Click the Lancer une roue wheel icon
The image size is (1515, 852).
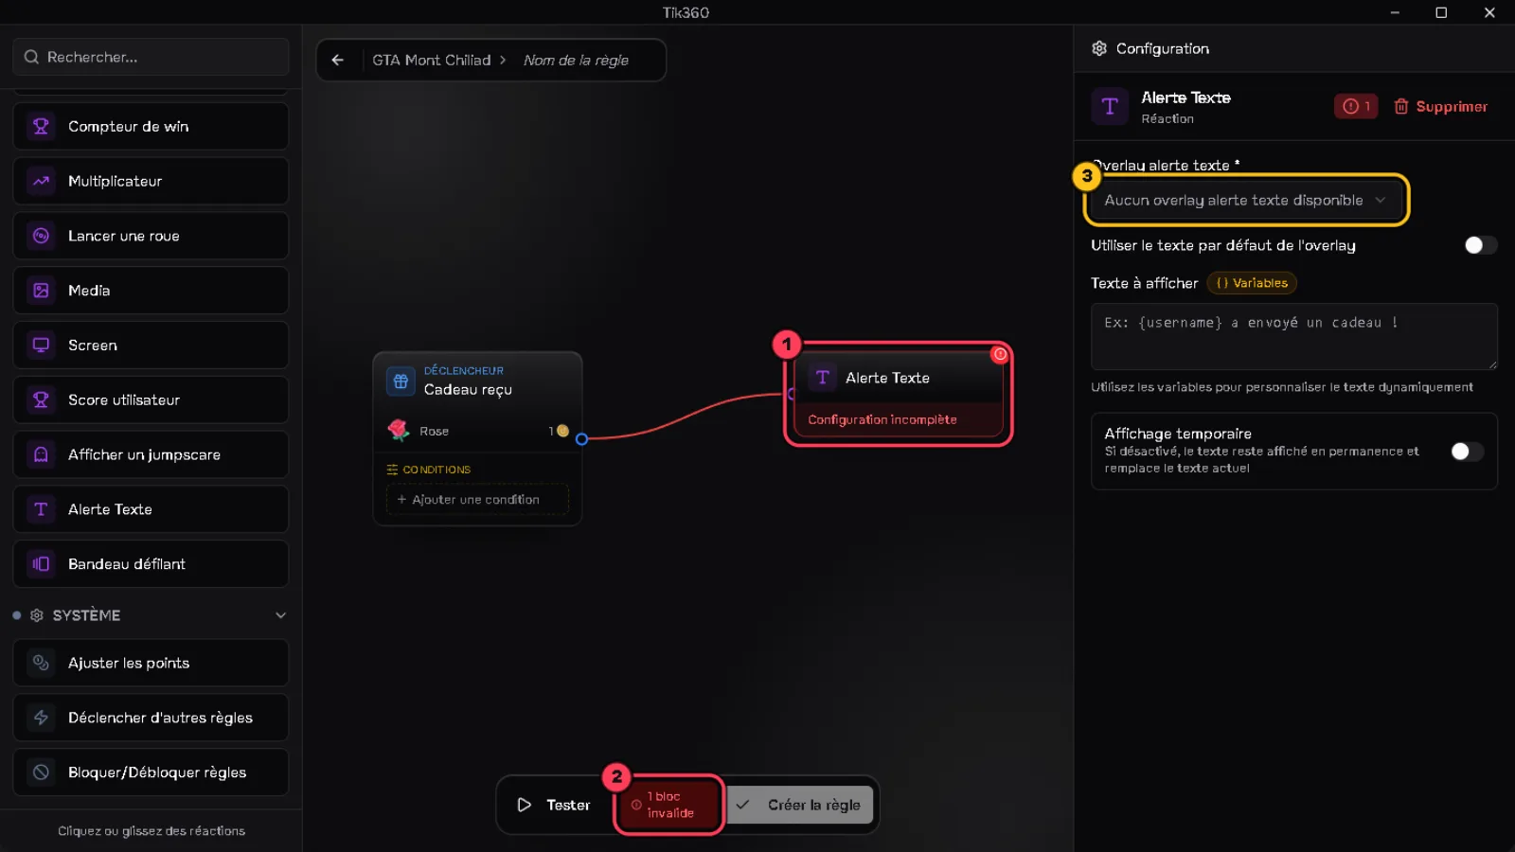pos(41,236)
